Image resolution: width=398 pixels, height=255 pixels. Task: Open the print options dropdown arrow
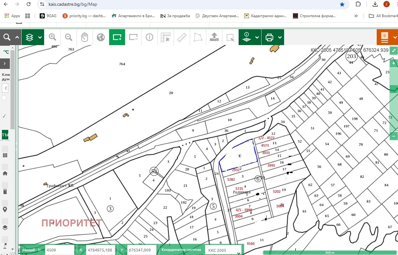(280, 37)
